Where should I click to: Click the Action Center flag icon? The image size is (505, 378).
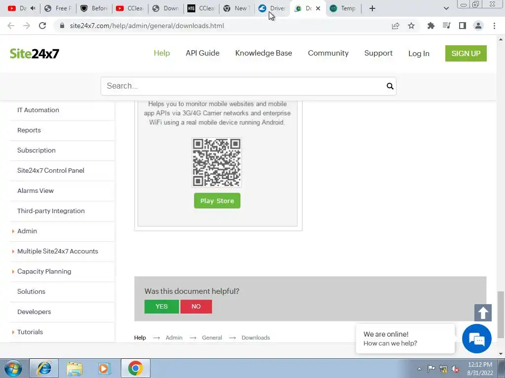point(431,369)
